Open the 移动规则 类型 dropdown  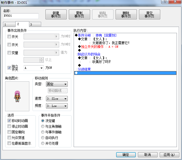[57, 84]
